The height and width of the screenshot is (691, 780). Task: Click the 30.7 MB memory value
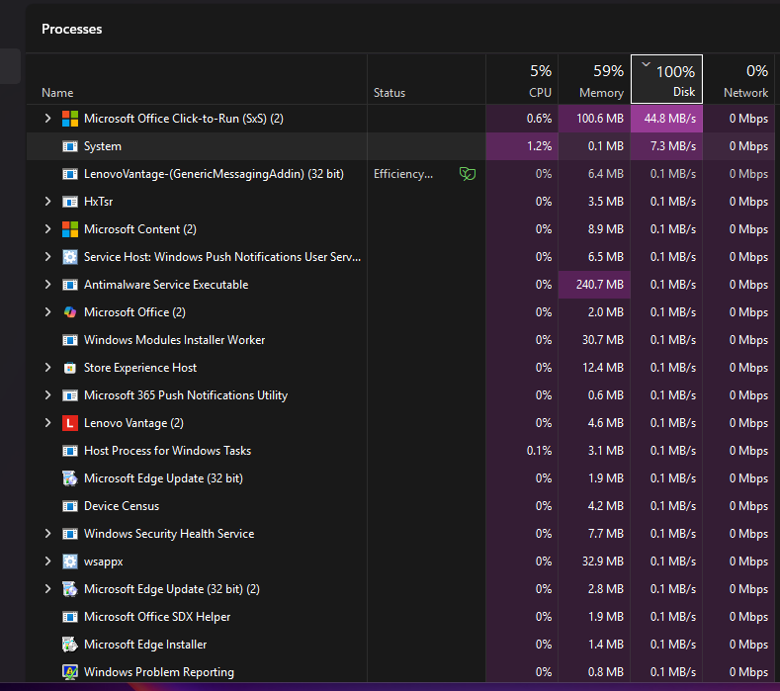coord(603,340)
